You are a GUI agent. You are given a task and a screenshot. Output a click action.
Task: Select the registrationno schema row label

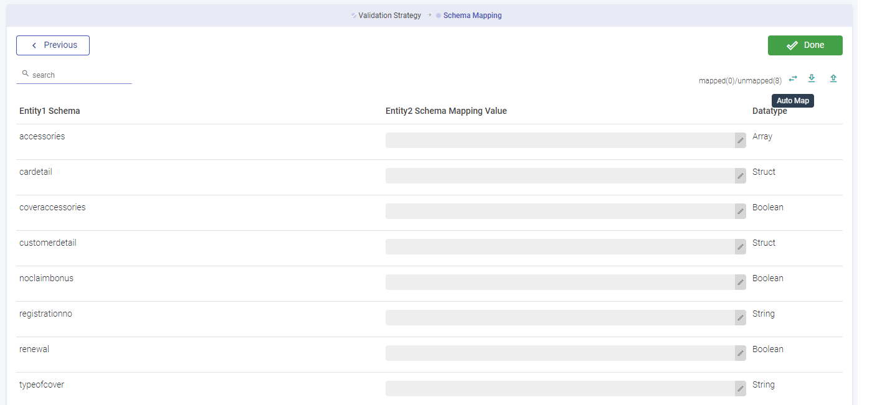point(45,314)
